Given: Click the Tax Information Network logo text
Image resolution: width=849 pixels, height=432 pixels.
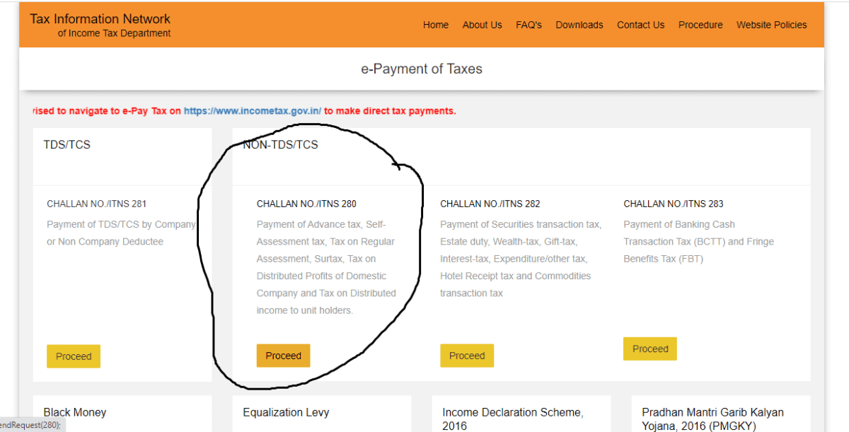Looking at the screenshot, I should 99,18.
